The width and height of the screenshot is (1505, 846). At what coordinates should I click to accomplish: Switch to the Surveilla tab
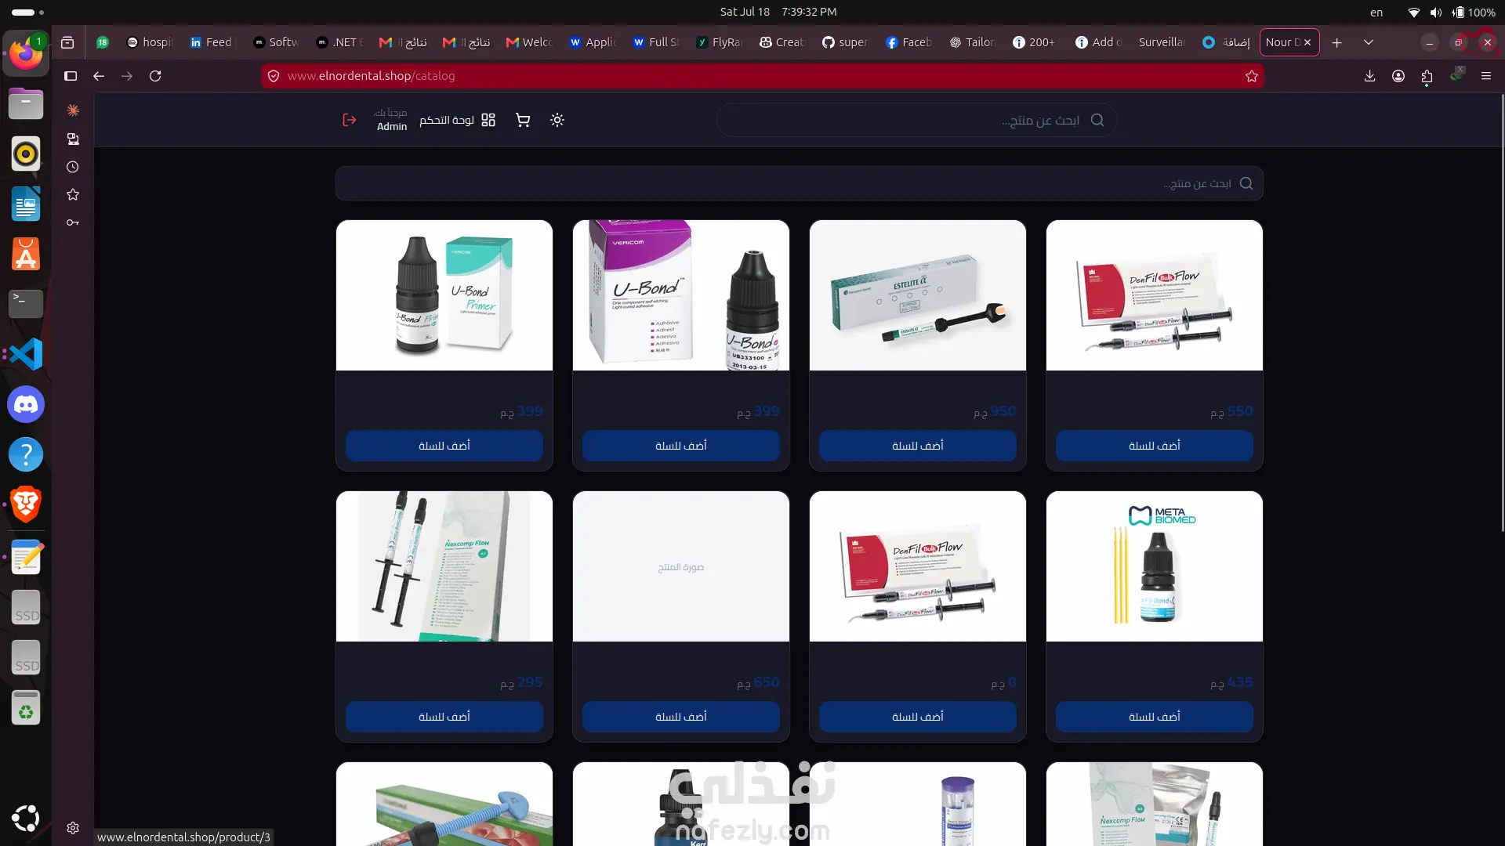(1162, 42)
